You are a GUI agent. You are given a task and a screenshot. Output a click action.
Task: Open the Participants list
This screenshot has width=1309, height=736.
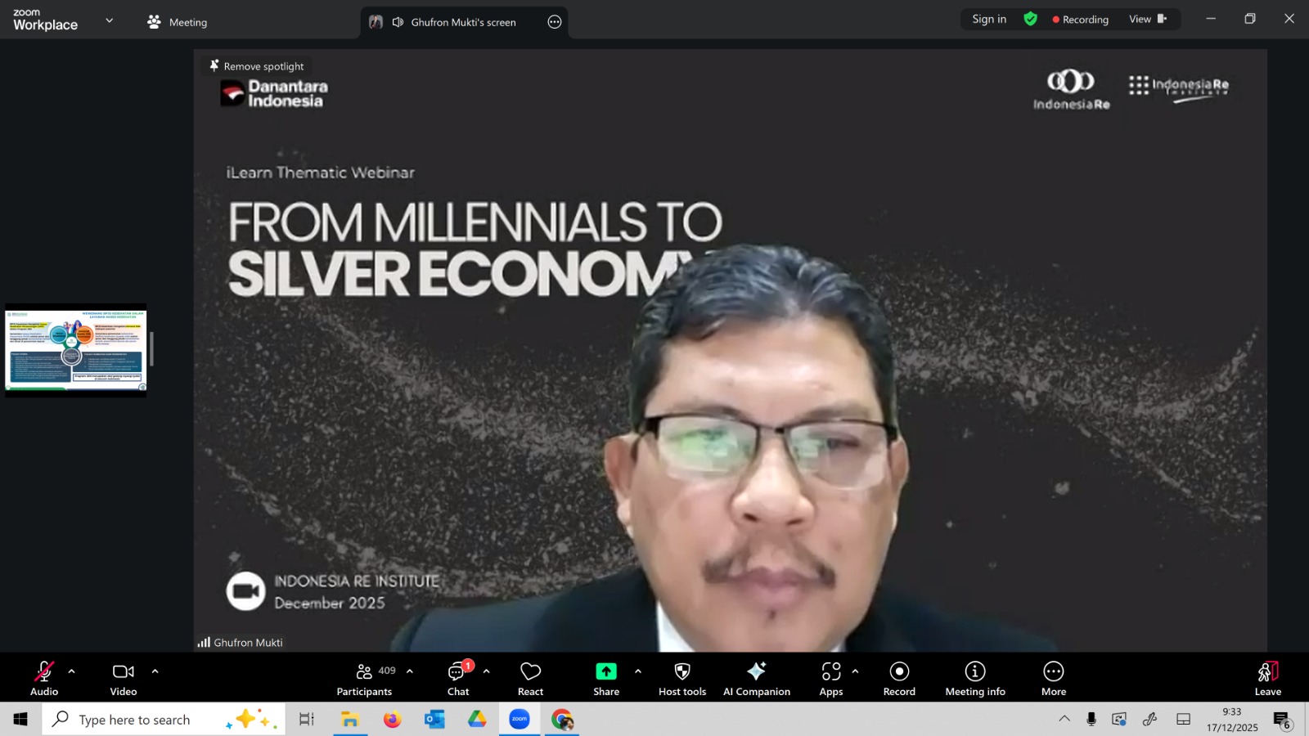coord(365,679)
